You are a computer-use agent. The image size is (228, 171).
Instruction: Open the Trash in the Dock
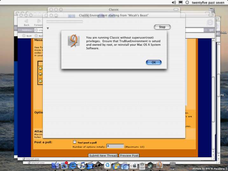[172, 166]
